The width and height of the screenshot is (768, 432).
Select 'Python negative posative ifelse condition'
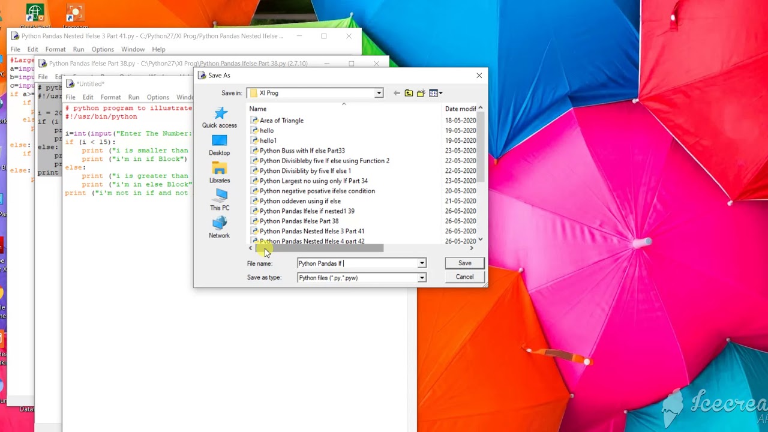click(x=317, y=191)
